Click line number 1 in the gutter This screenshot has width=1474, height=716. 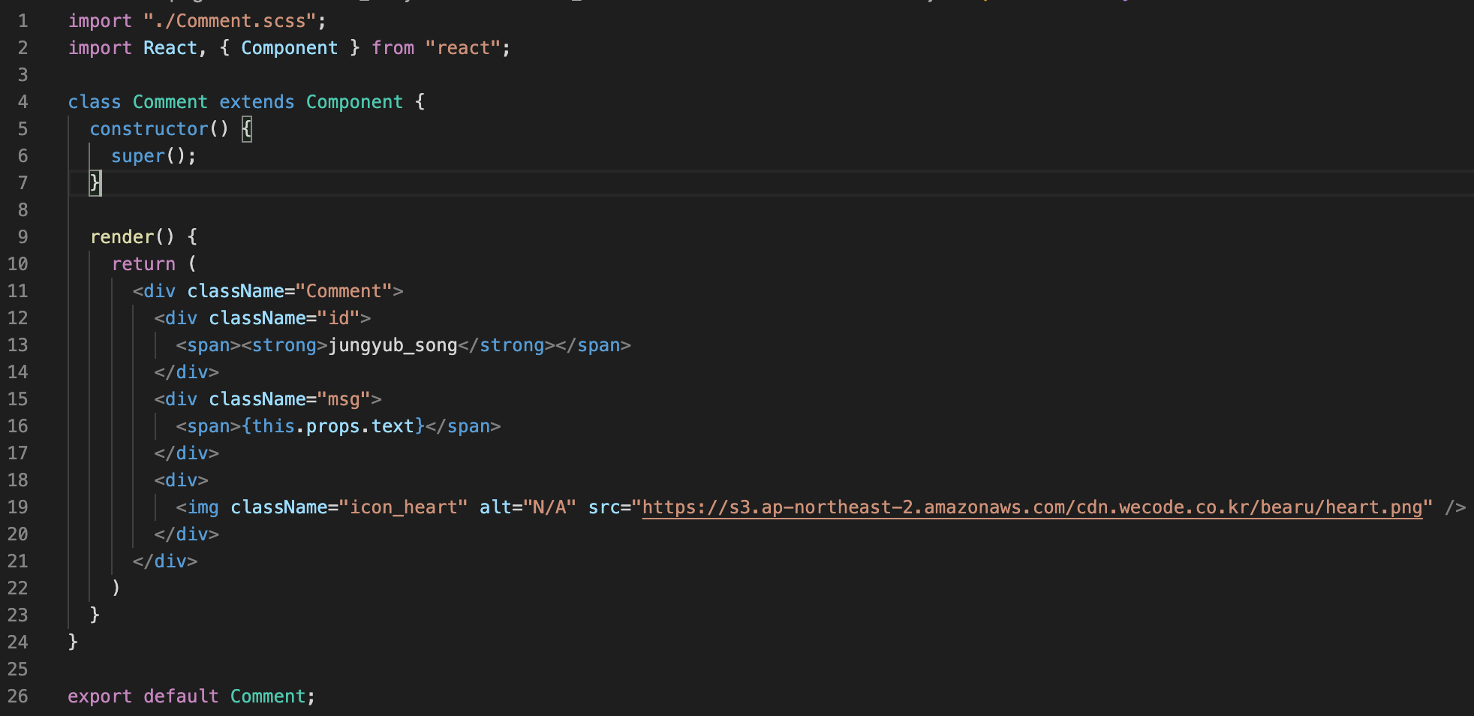(23, 21)
